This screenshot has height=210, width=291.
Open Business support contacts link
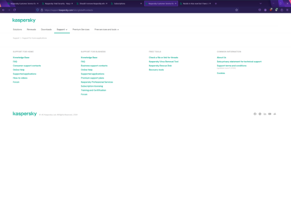click(94, 66)
